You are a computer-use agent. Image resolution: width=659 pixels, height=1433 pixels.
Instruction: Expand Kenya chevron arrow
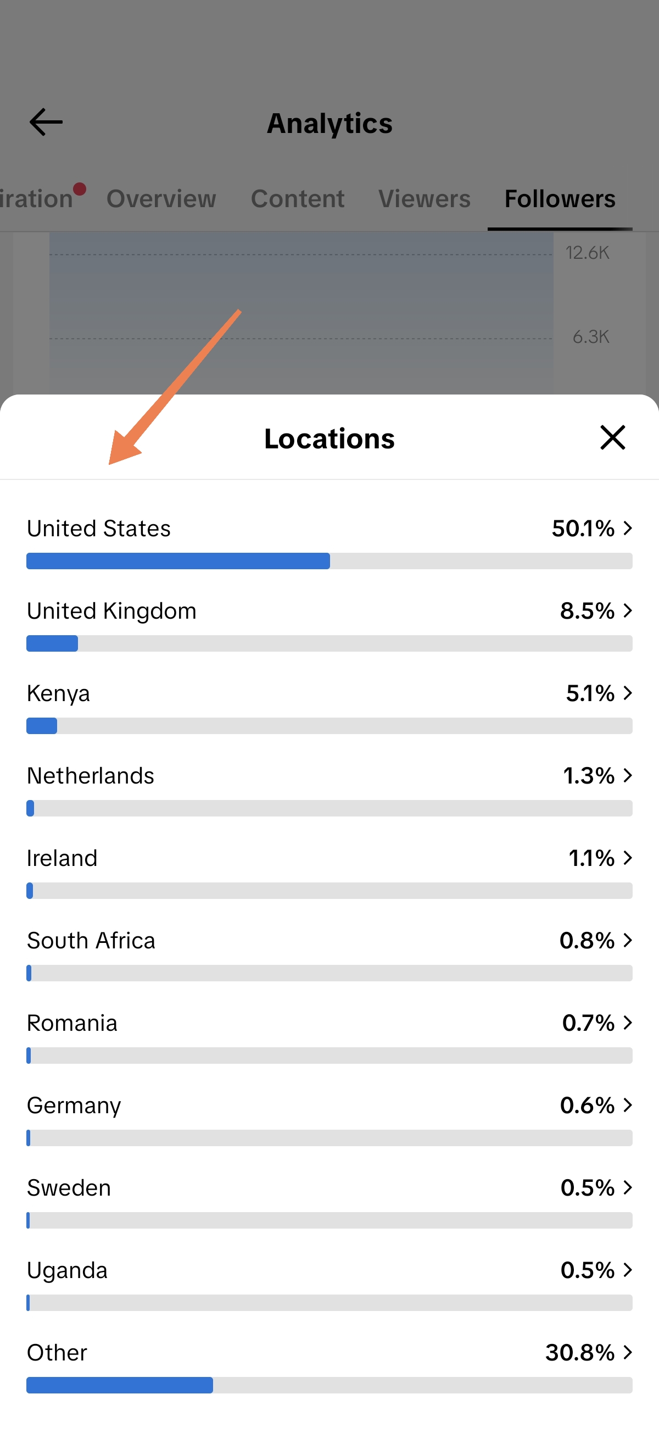point(627,692)
